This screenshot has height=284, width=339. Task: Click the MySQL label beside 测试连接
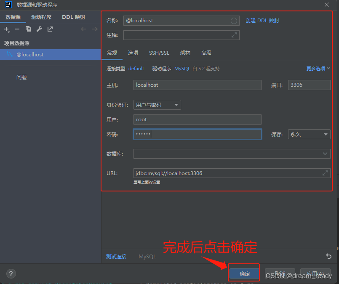click(147, 256)
